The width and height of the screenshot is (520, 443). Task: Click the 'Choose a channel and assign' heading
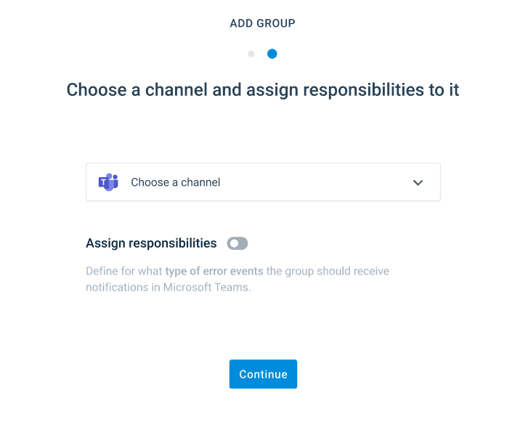(182, 90)
